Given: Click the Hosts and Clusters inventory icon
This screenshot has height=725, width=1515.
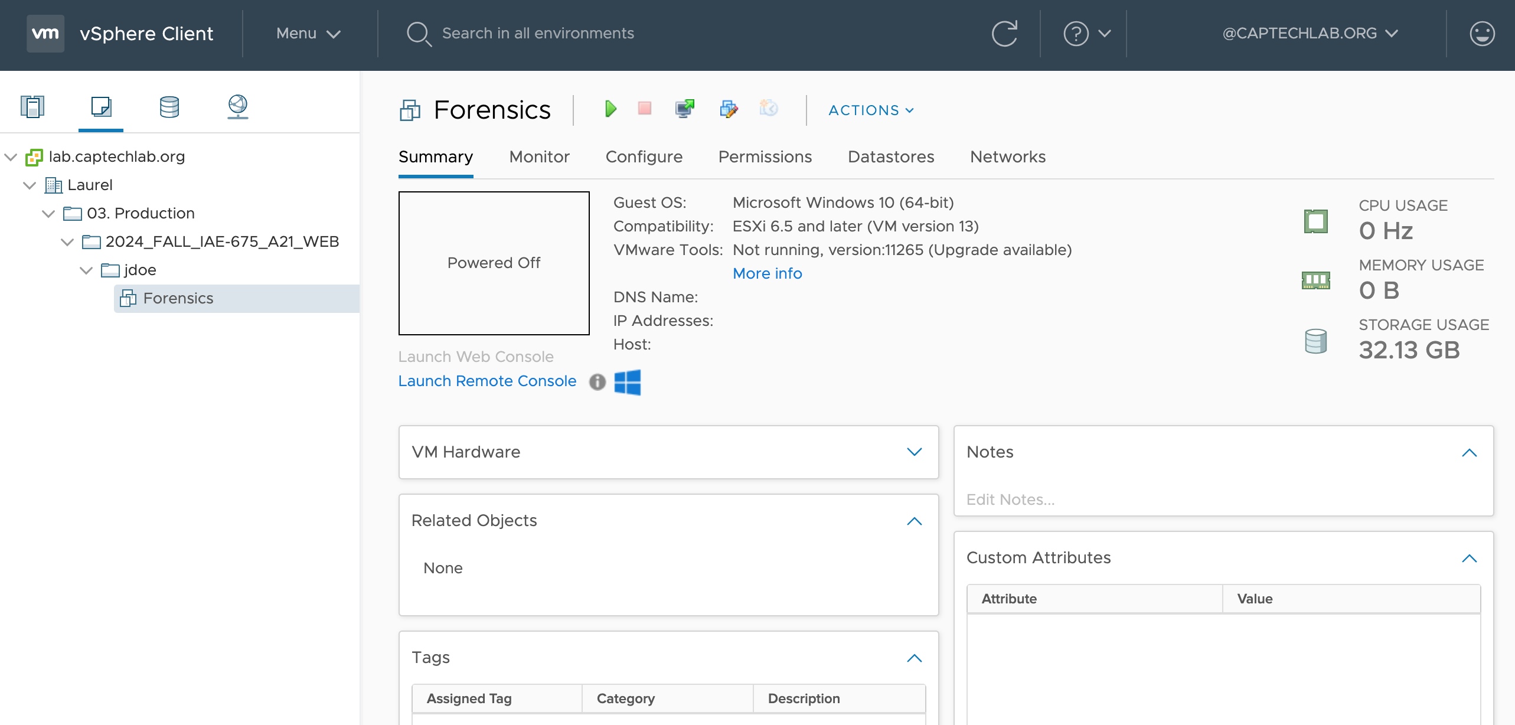Looking at the screenshot, I should coord(32,107).
